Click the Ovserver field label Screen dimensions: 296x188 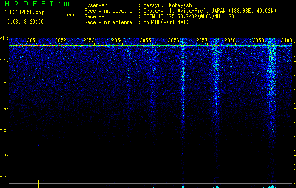point(96,5)
